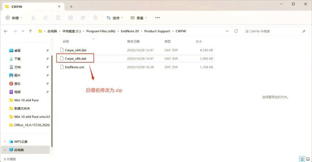Click Program Files (x86) breadcrumb

click(x=101, y=31)
